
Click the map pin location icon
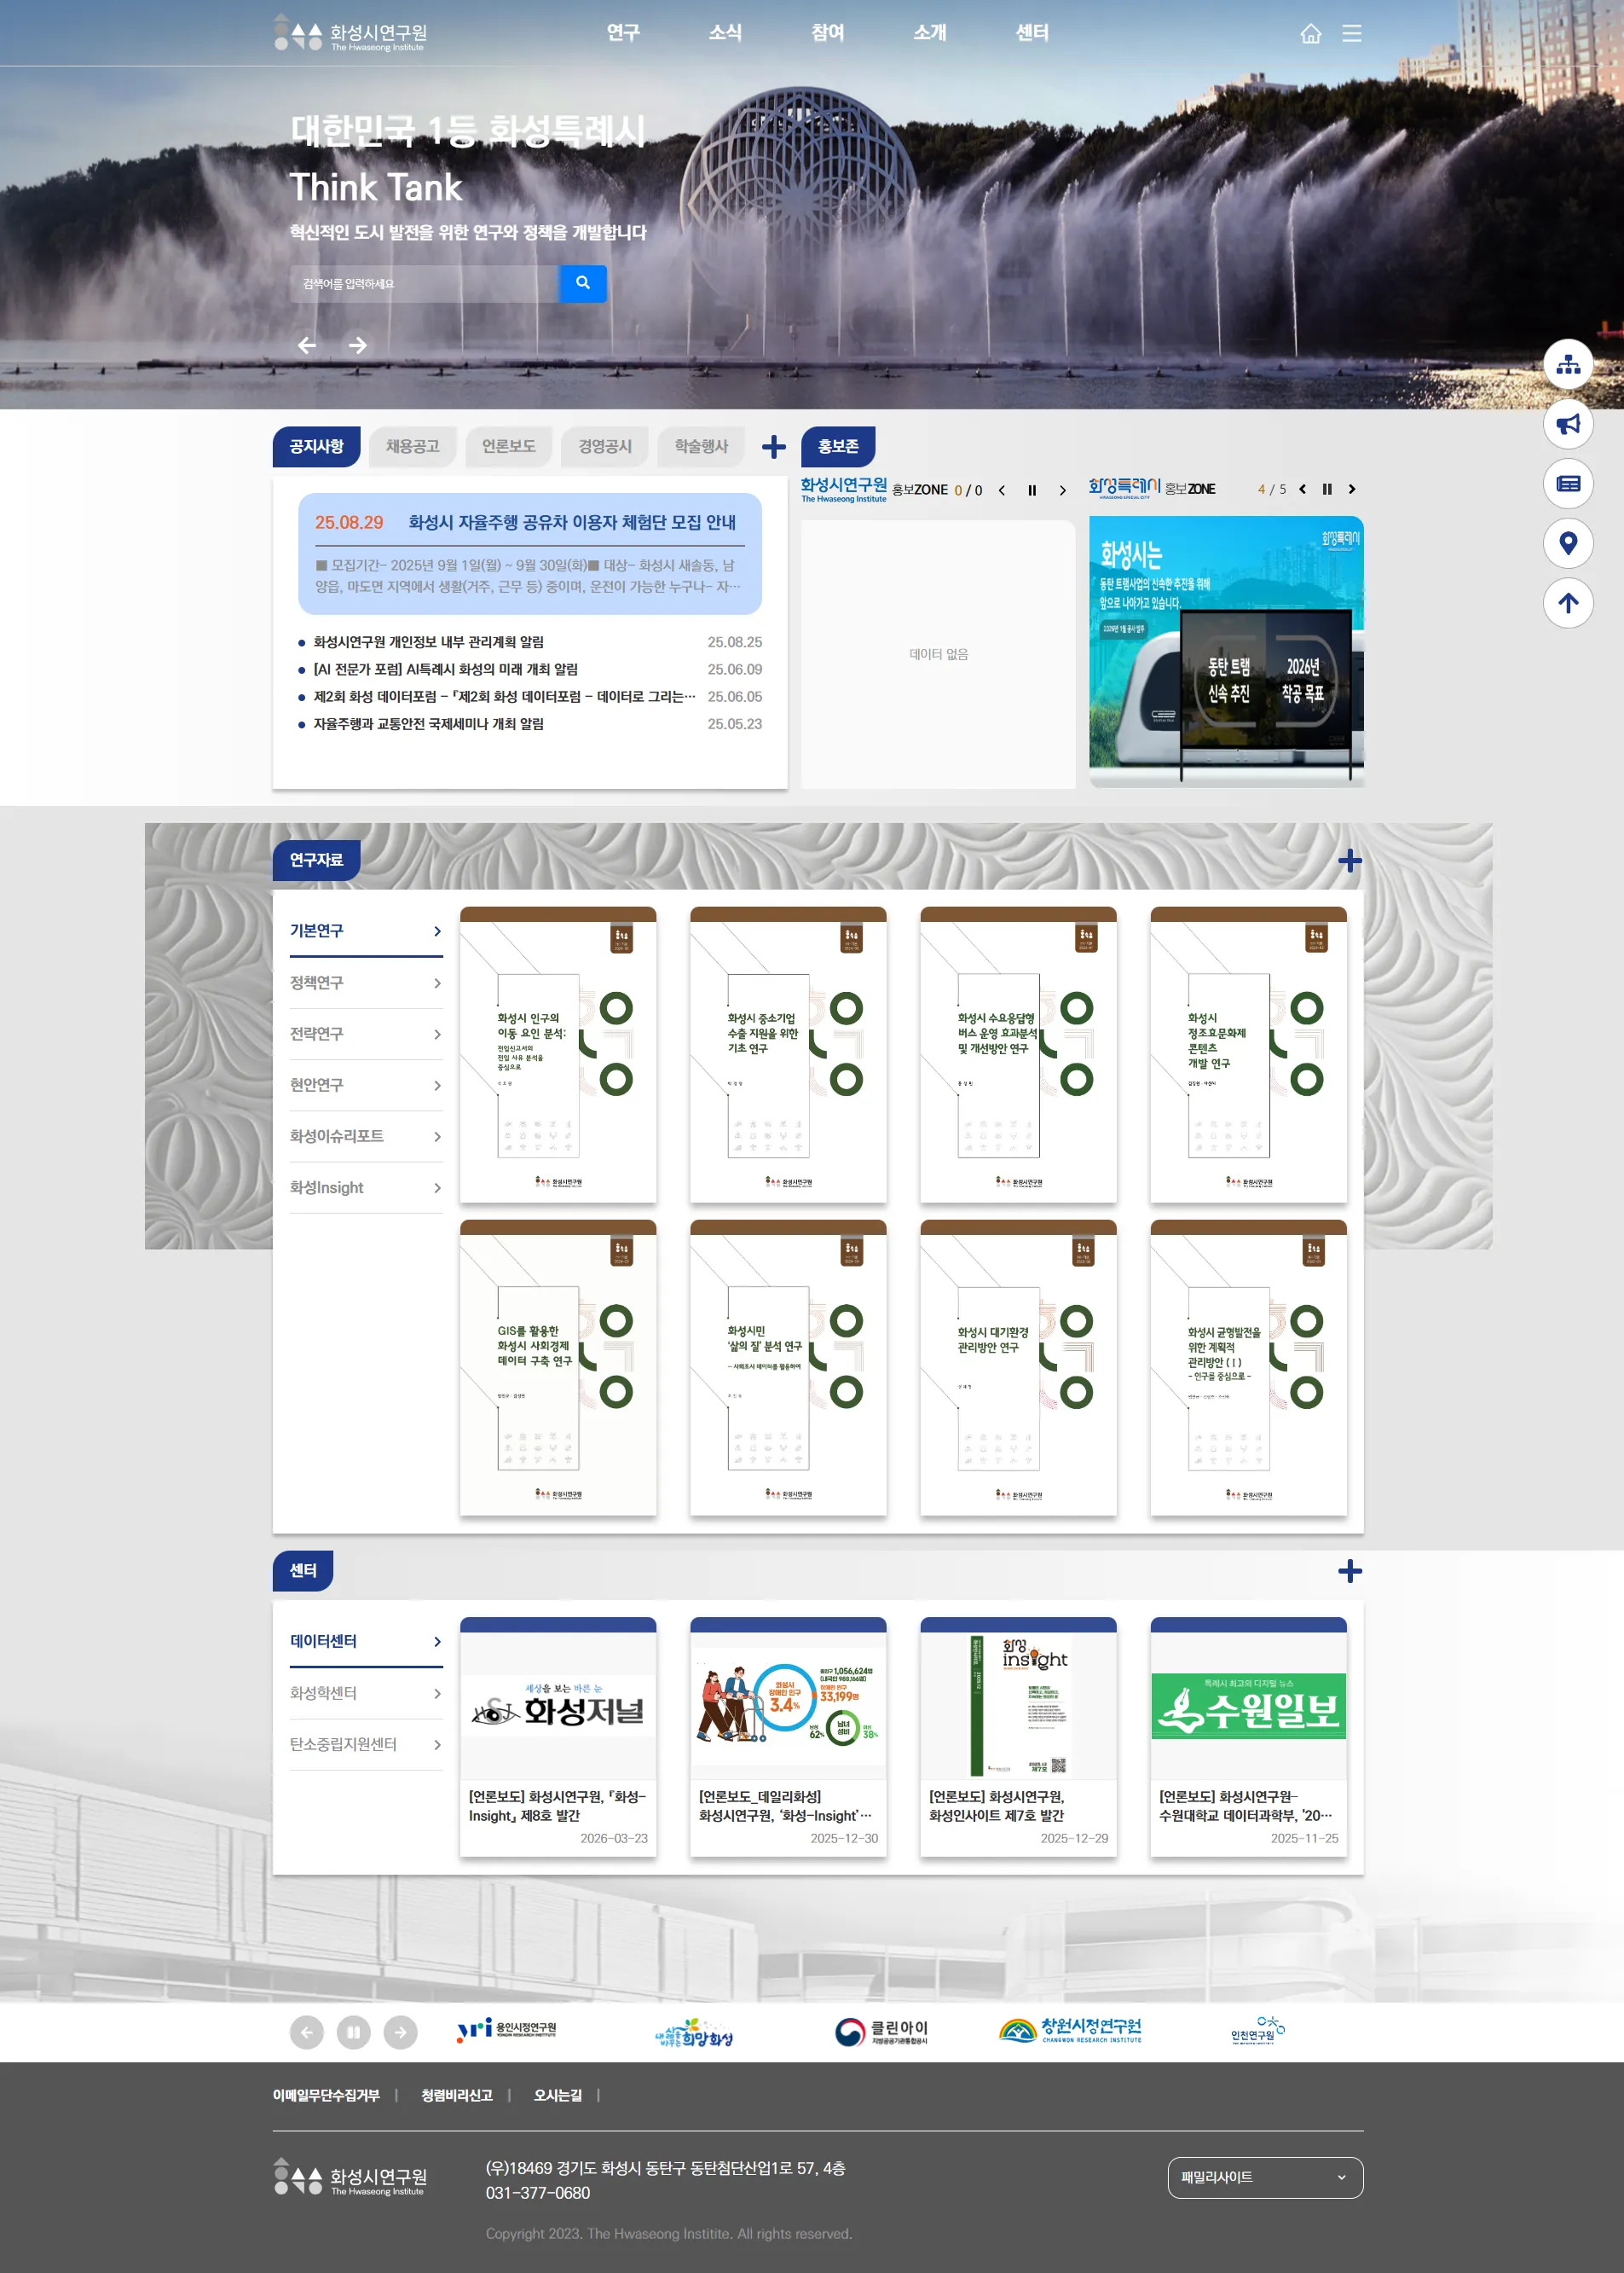point(1567,543)
